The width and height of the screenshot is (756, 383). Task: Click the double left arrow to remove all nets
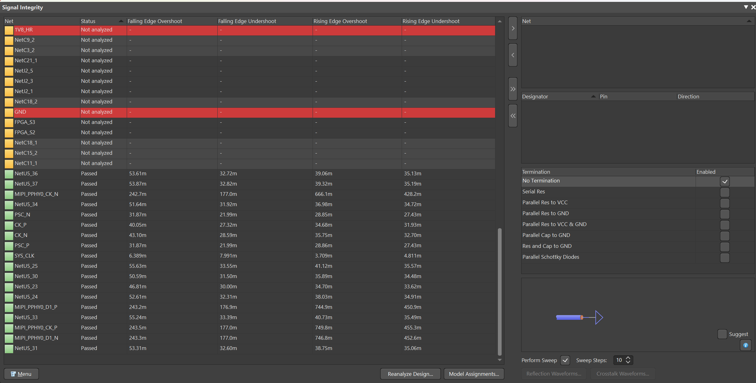click(513, 116)
